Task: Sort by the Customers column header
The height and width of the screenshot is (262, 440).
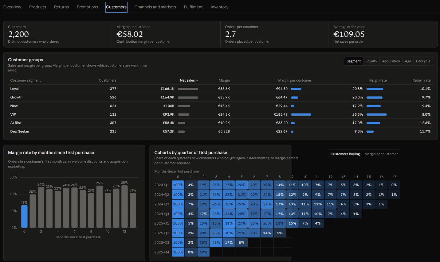Action: point(108,80)
